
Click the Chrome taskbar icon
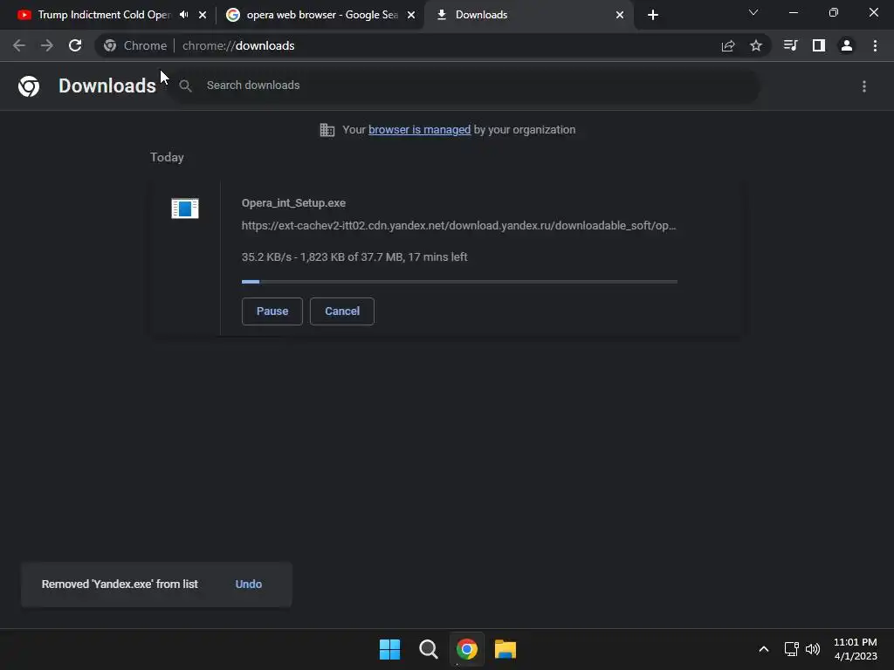(x=467, y=649)
